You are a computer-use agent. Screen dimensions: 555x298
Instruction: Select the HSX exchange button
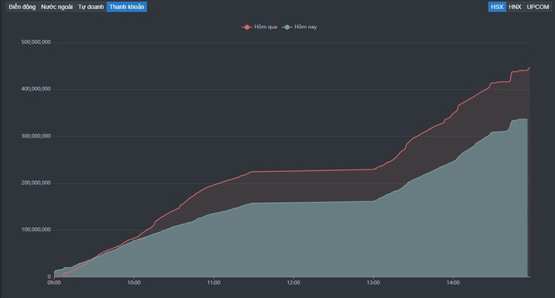497,7
